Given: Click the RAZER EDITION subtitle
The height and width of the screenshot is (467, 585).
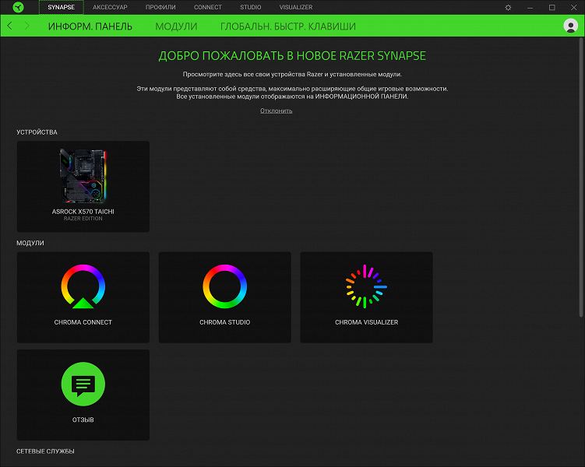Looking at the screenshot, I should click(x=83, y=219).
